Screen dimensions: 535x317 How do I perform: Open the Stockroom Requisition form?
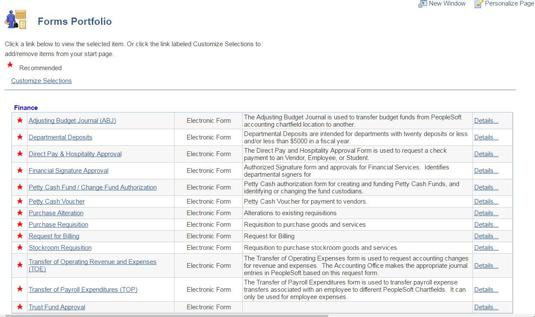point(60,248)
